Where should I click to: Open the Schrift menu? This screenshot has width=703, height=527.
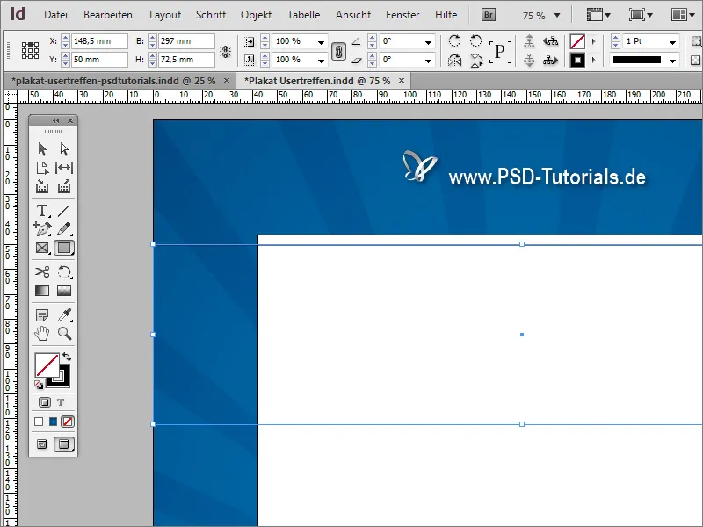point(211,15)
